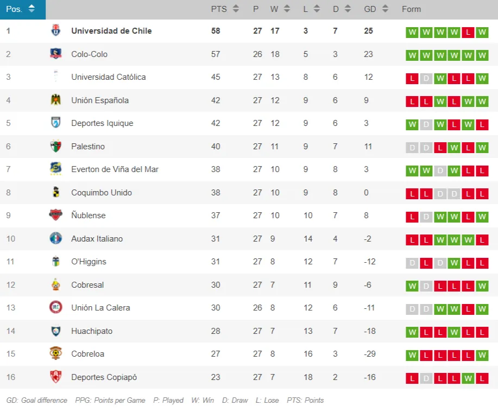The image size is (498, 418).
Task: Click the Deportes Copiapó crest
Action: (55, 377)
